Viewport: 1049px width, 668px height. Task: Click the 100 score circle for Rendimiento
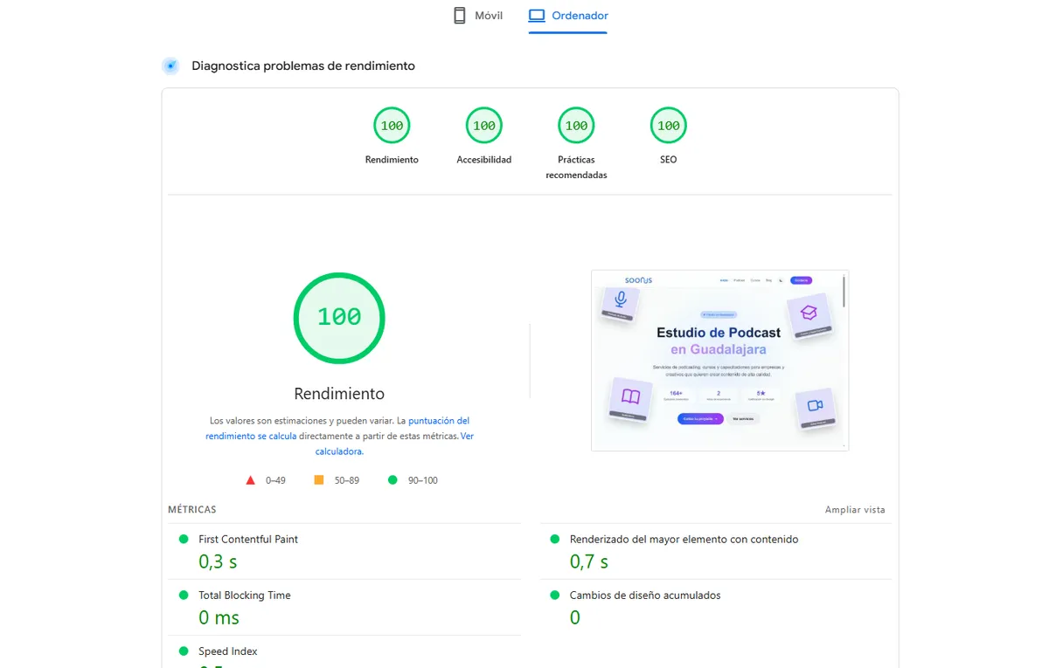pos(392,125)
